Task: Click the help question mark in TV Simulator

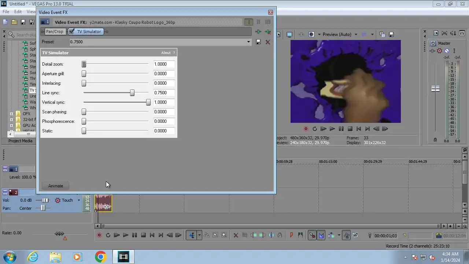Action: point(174,53)
